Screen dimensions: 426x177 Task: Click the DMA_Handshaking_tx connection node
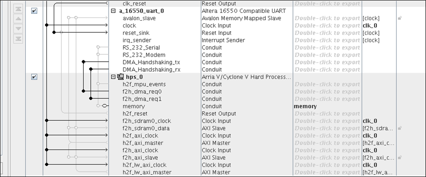click(83, 62)
